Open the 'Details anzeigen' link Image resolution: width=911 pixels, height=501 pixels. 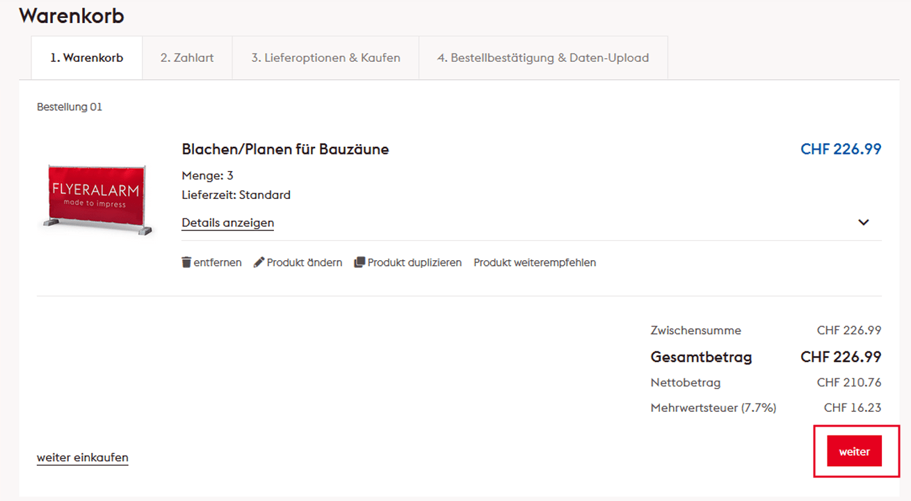click(227, 223)
